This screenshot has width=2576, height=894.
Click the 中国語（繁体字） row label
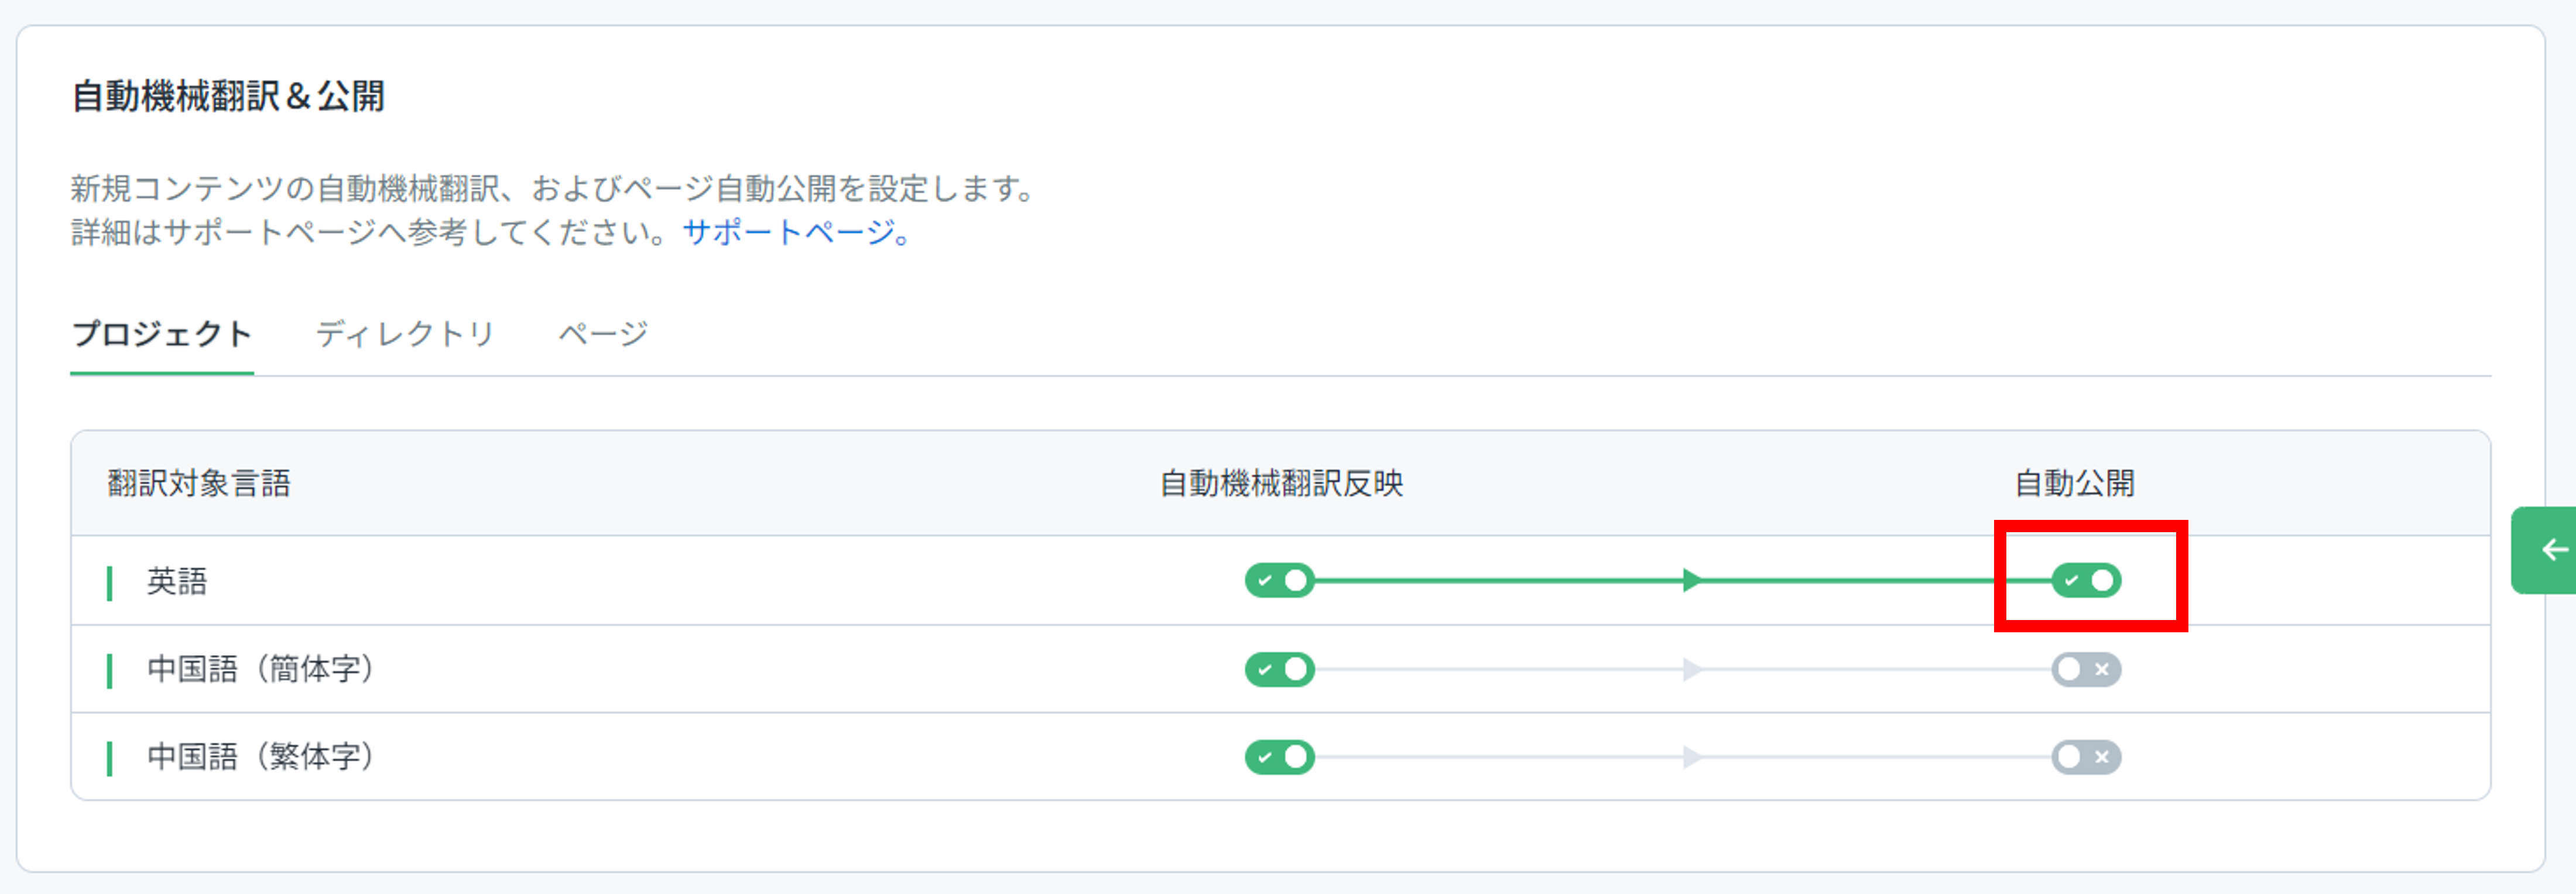[261, 757]
